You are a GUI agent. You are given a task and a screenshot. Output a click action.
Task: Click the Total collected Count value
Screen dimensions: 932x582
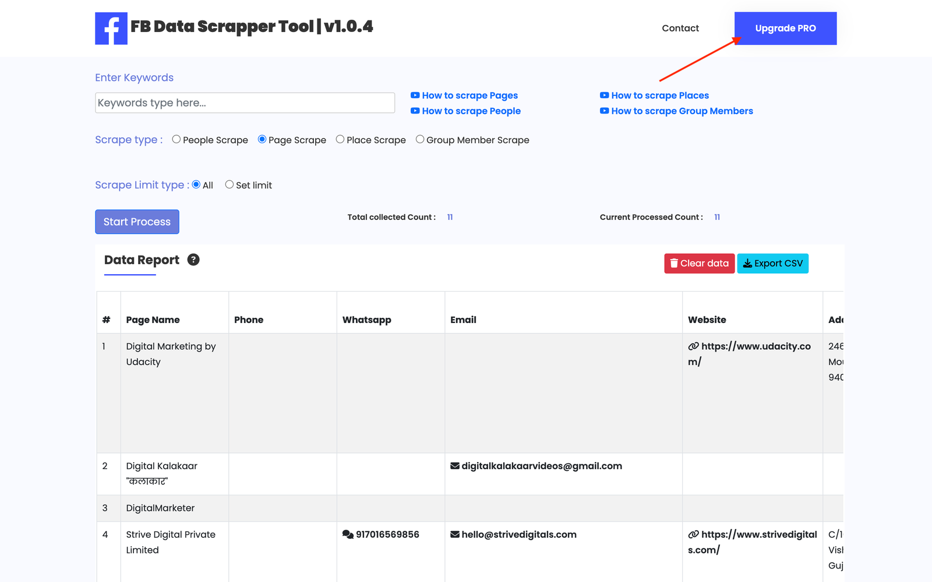450,217
